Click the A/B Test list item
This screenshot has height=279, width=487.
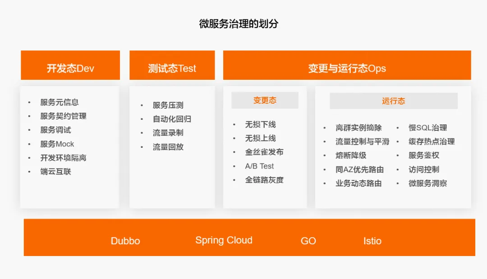click(x=259, y=166)
